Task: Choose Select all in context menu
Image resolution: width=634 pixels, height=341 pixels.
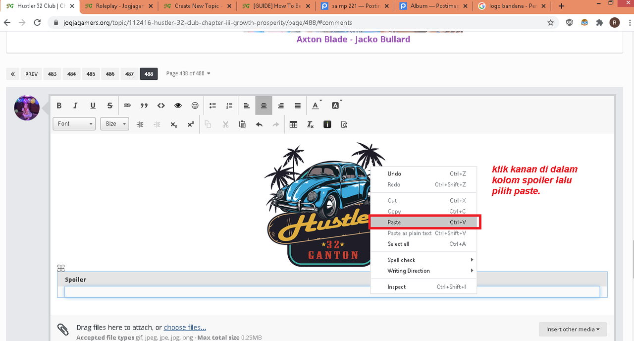Action: [x=423, y=244]
